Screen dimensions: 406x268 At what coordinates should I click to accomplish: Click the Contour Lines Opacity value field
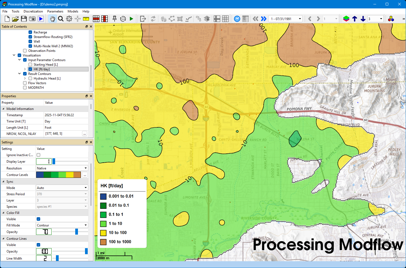[x=44, y=251]
